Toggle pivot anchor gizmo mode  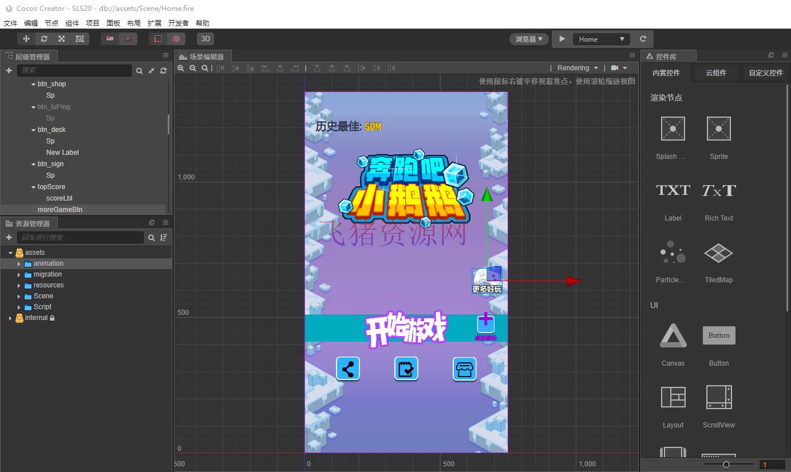click(110, 39)
